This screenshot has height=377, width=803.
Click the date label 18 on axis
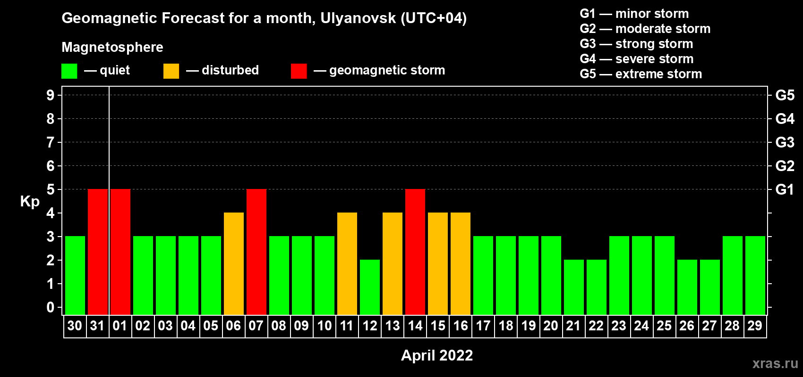tap(505, 326)
